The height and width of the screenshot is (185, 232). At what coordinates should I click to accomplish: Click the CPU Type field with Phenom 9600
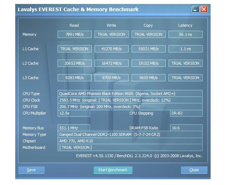pos(130,94)
